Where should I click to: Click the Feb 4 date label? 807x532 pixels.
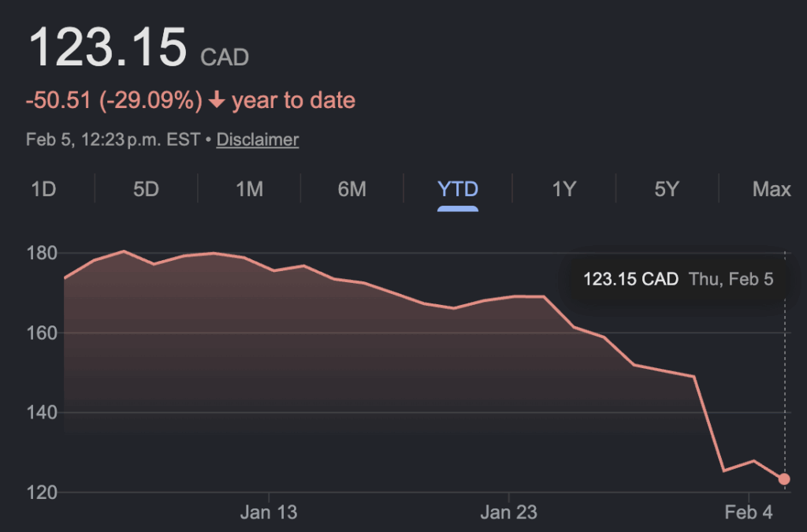point(749,513)
